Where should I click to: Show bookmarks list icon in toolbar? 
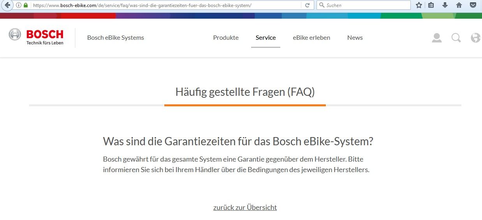pos(431,5)
